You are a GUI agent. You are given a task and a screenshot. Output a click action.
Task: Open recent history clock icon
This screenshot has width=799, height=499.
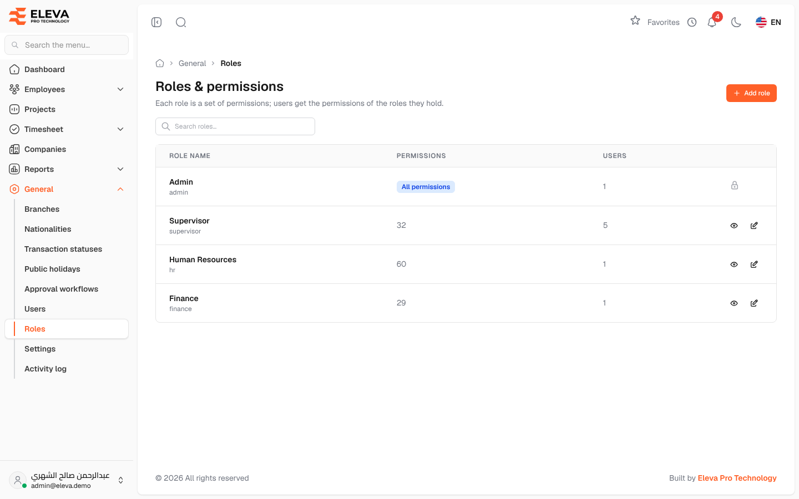[692, 22]
